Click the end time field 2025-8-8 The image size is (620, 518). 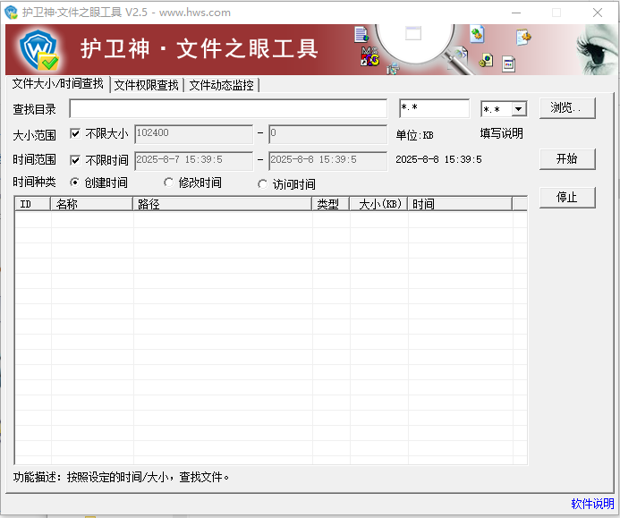tap(327, 161)
